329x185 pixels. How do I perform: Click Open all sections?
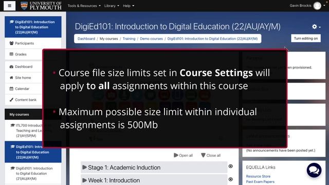[183, 155]
